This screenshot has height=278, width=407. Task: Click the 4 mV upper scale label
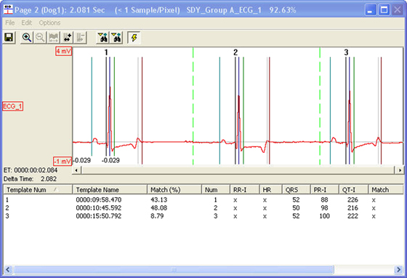(x=63, y=51)
